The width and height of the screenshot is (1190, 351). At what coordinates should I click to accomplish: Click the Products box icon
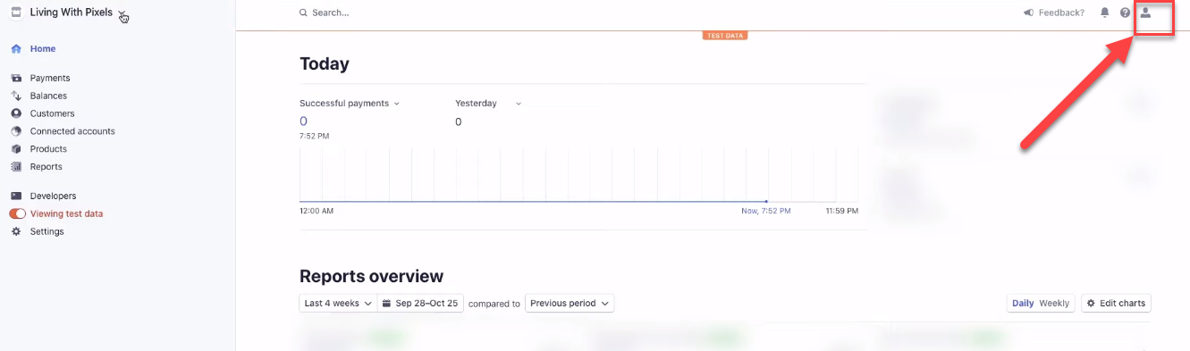pos(16,149)
